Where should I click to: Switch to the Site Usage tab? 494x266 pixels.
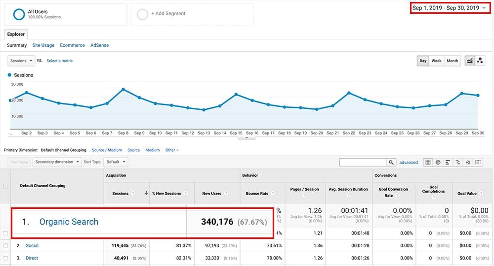pyautogui.click(x=43, y=45)
